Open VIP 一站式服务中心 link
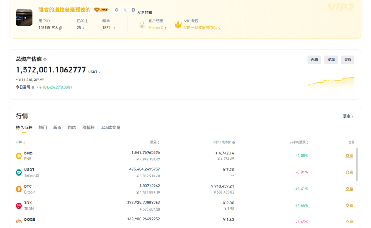The image size is (371, 228). (202, 28)
